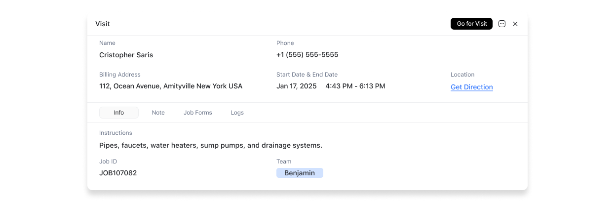This screenshot has width=615, height=201.
Task: Close the Visit dialog
Action: pyautogui.click(x=515, y=24)
